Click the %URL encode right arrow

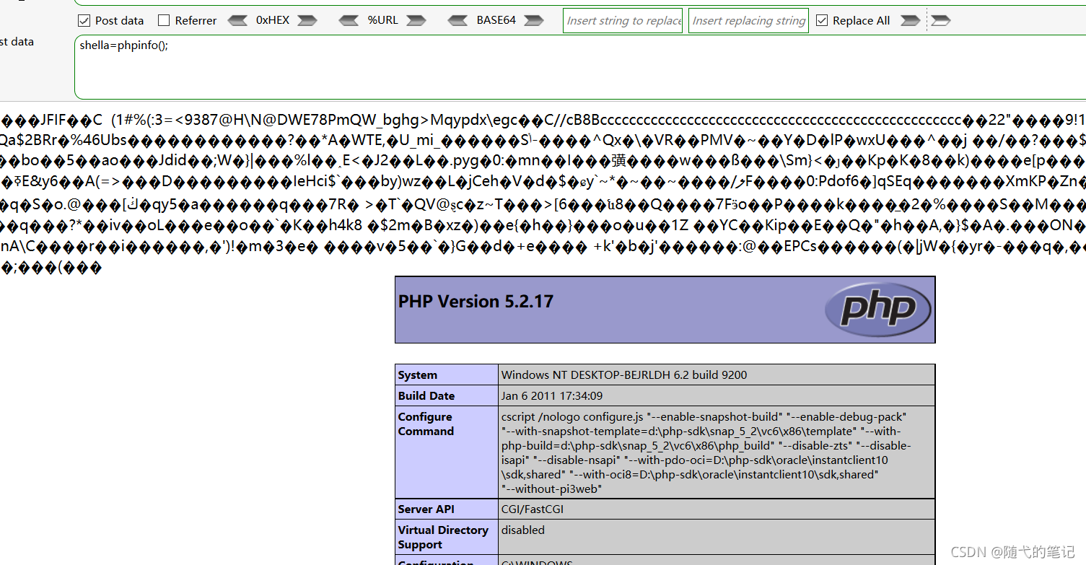pyautogui.click(x=416, y=20)
